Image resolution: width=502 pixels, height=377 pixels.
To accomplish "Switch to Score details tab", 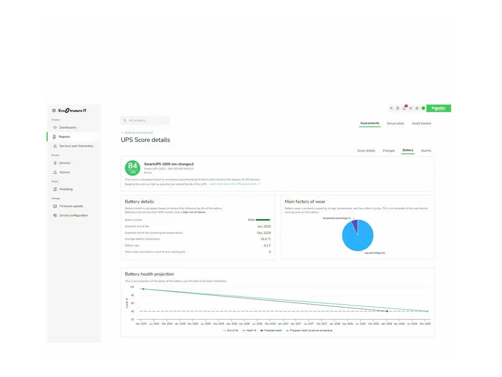I will click(366, 150).
